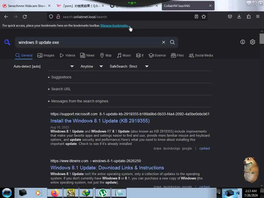The image size is (264, 198).
Task: Expand the Suggestions section
Action: (60, 77)
